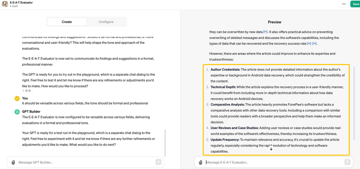Click the "User Reviews and Case Studies:" heading

(x=235, y=128)
